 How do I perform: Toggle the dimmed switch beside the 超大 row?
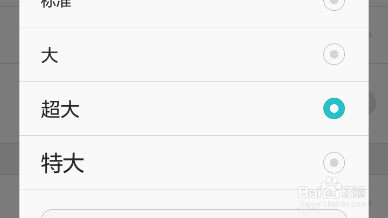[372, 103]
